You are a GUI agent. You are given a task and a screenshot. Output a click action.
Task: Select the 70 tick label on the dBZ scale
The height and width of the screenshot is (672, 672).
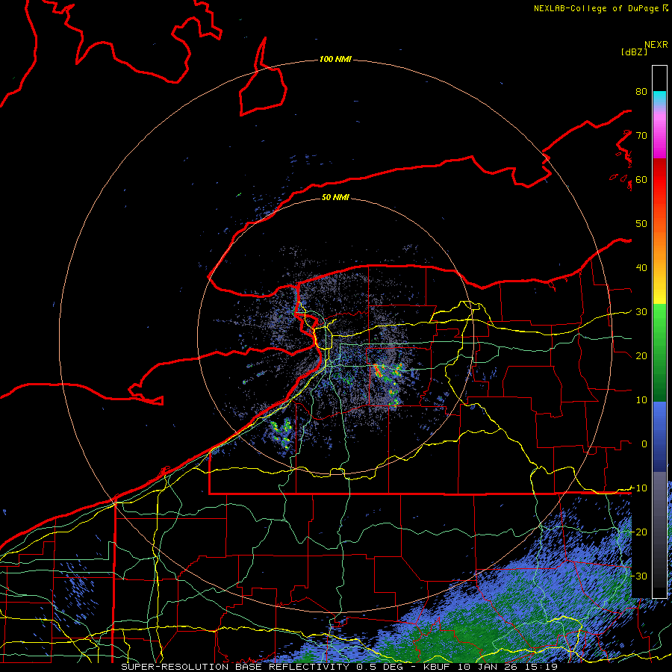click(x=641, y=135)
